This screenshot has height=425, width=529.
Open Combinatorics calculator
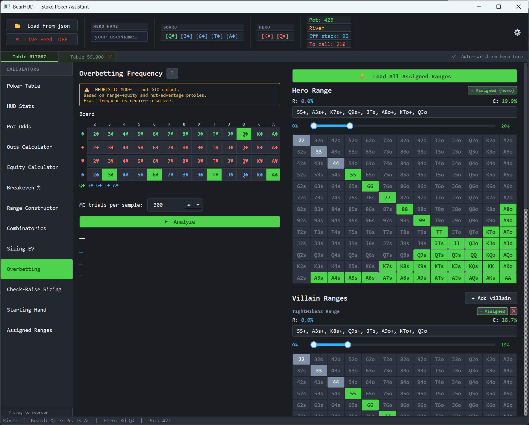(x=37, y=228)
